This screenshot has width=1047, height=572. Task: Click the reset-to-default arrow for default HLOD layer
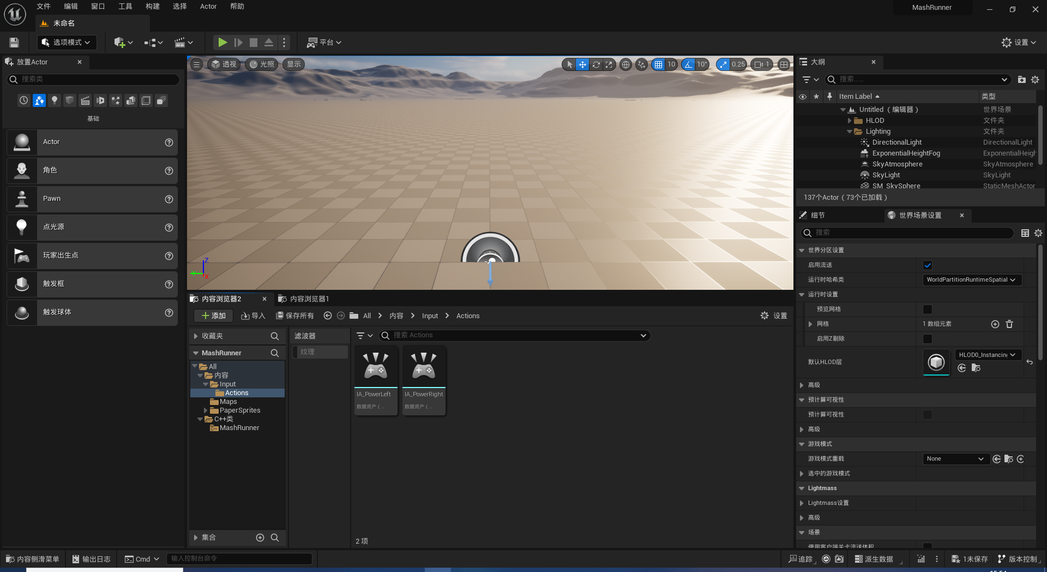pyautogui.click(x=1030, y=362)
